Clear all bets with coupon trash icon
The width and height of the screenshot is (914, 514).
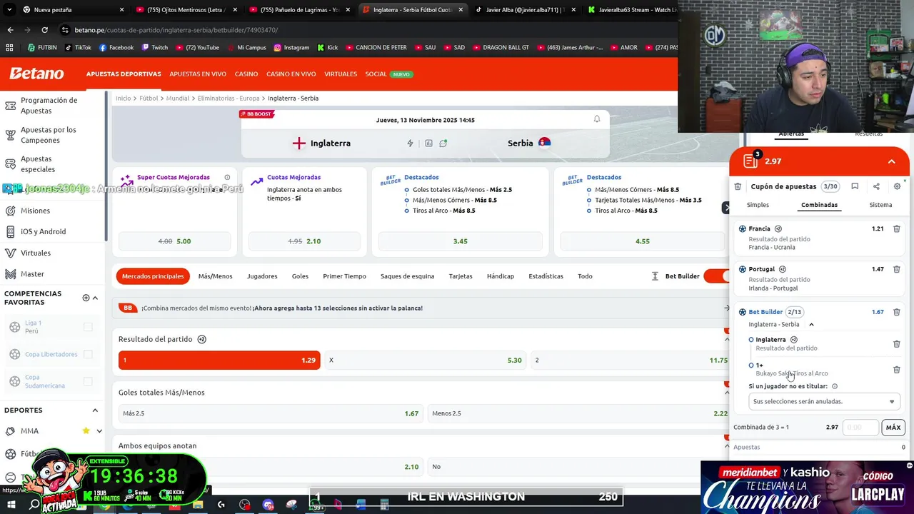tap(738, 186)
